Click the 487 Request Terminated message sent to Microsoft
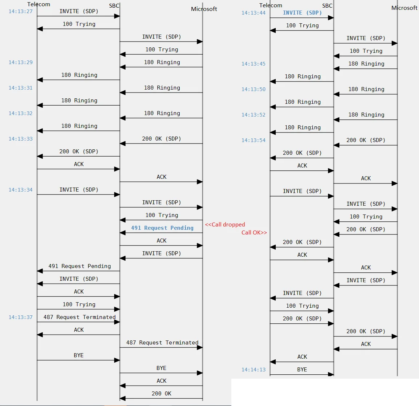419x406 pixels. 161,343
